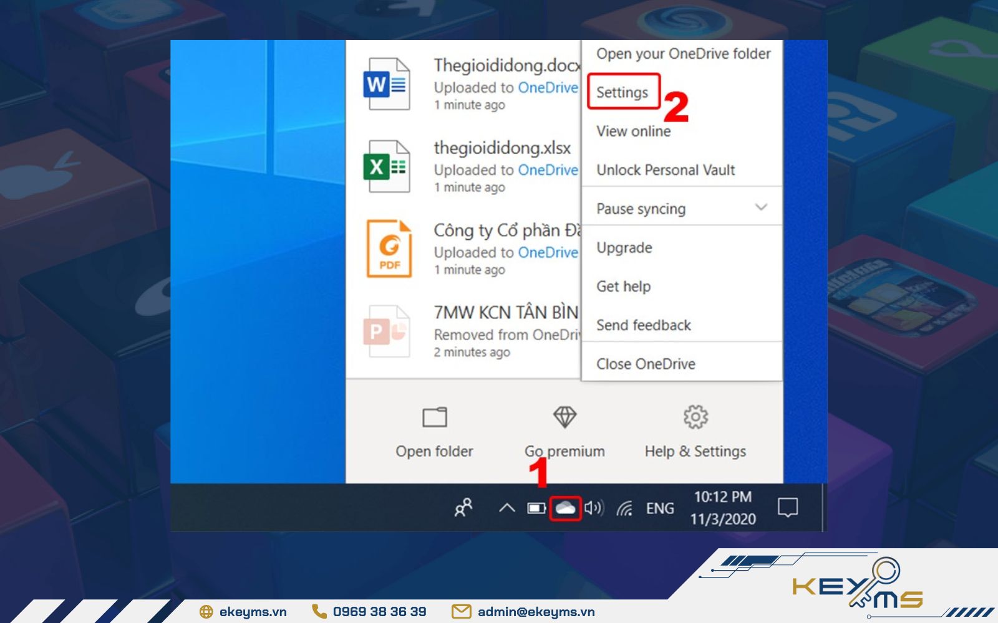The width and height of the screenshot is (998, 623).
Task: Click the Removed from OneDrive status text
Action: [x=507, y=335]
